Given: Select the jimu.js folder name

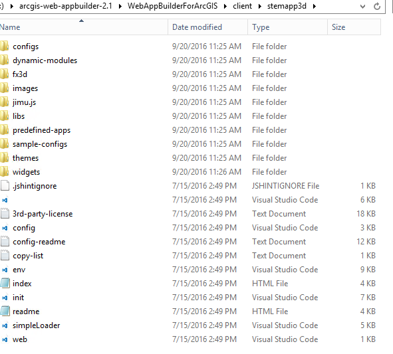Looking at the screenshot, I should pyautogui.click(x=24, y=102).
